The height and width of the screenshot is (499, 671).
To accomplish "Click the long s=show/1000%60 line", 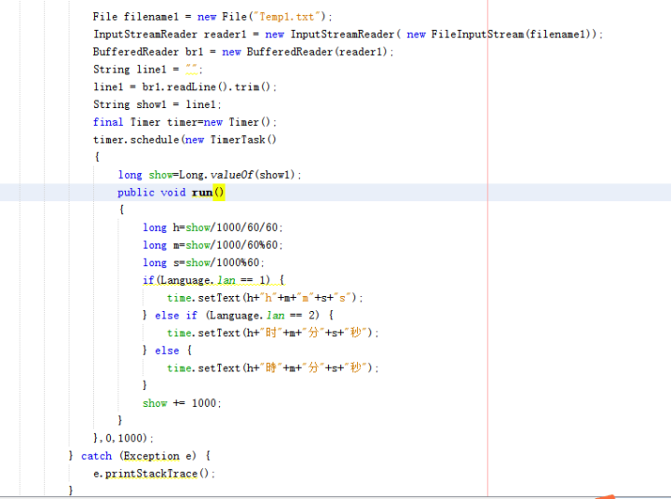I will coord(203,263).
